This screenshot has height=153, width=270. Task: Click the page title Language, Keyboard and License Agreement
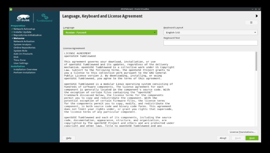click(102, 16)
